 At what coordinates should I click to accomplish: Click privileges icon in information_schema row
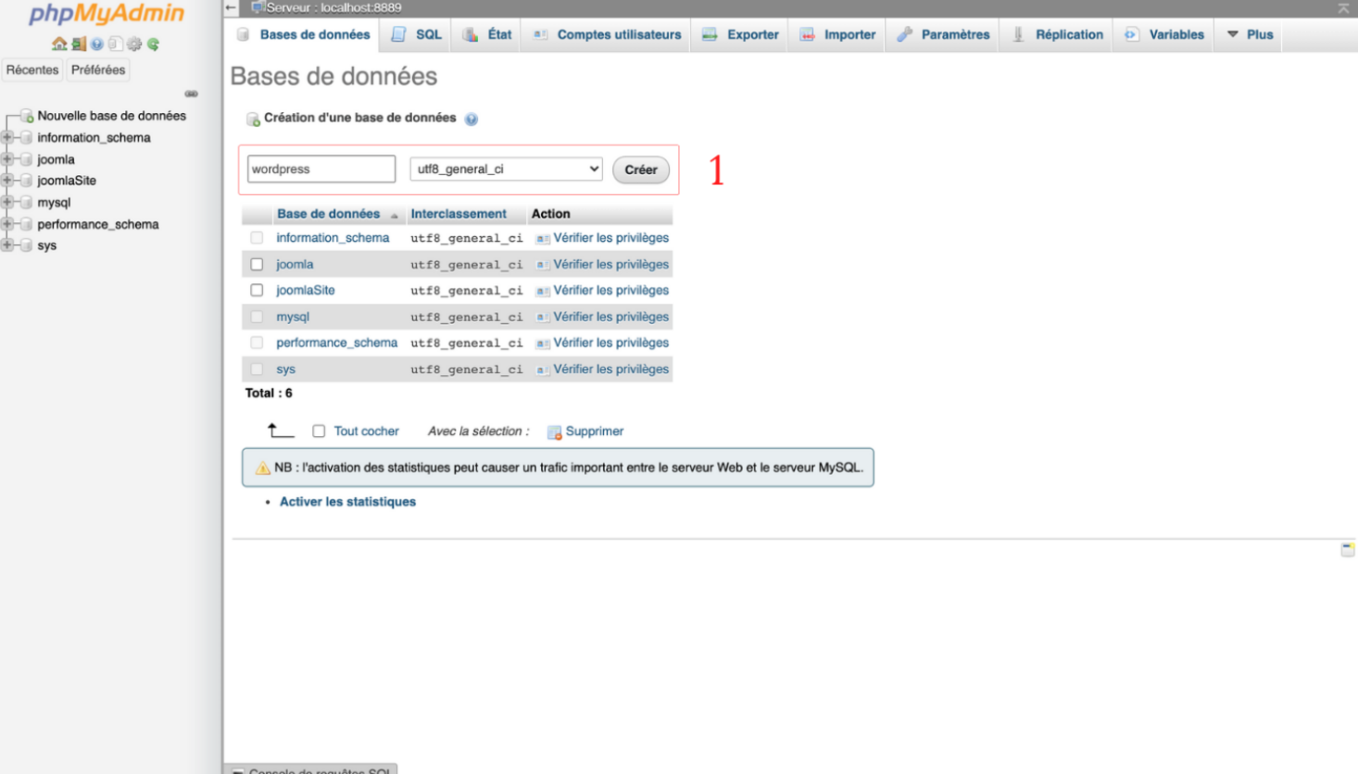pos(543,239)
